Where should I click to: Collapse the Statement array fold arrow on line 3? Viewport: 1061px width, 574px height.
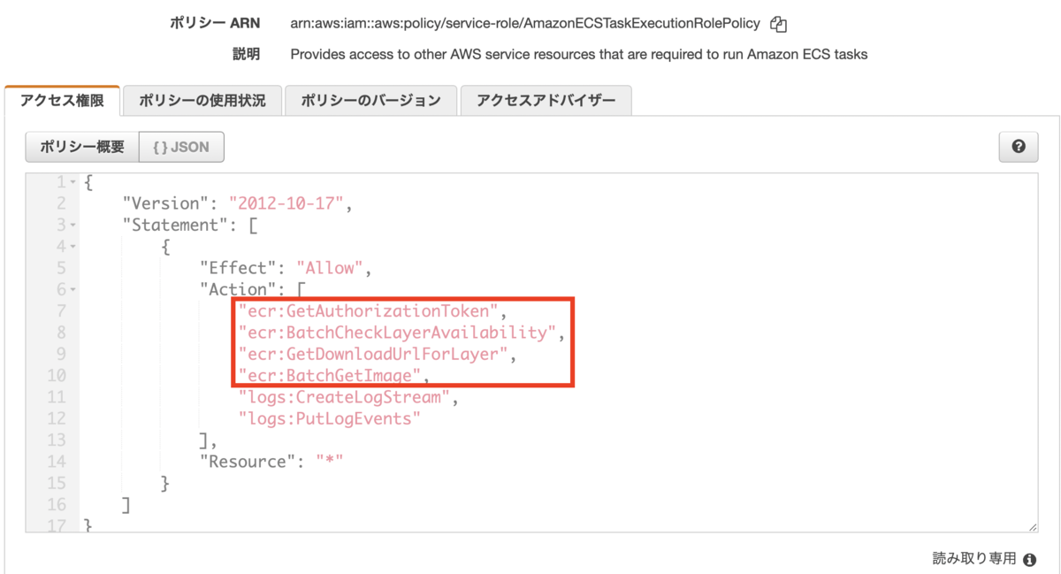(73, 226)
